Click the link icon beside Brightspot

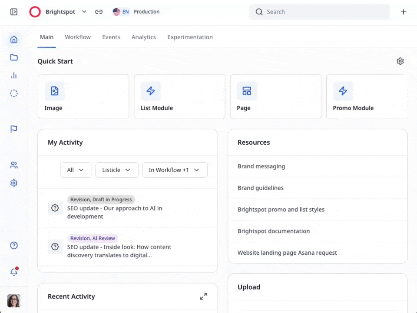(x=99, y=12)
